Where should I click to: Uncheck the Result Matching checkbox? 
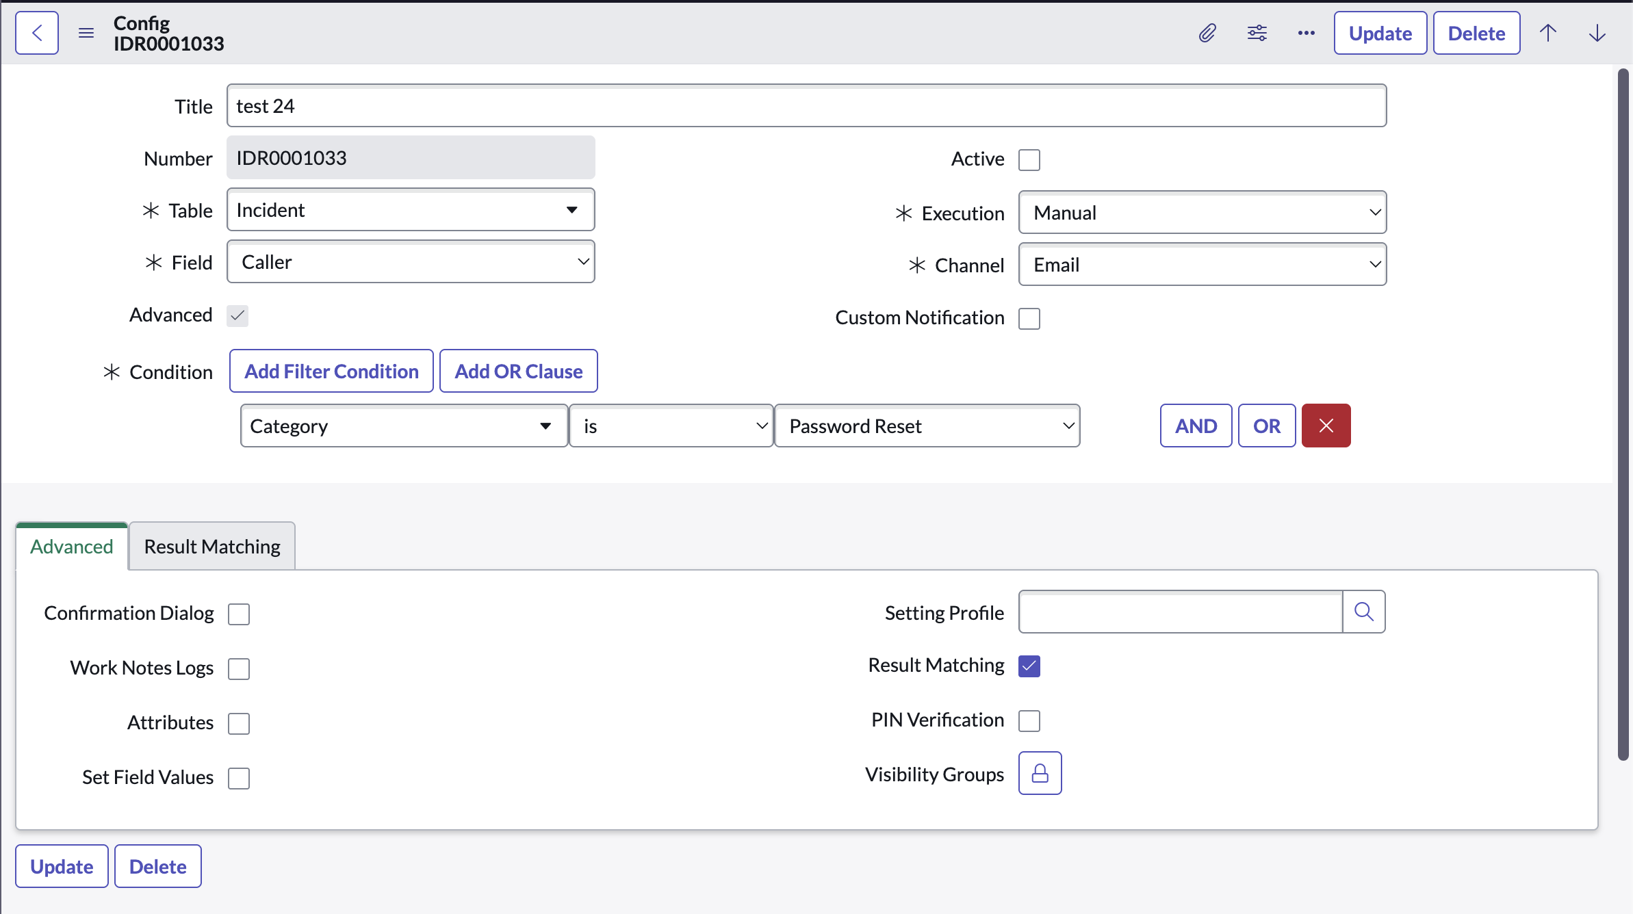click(1029, 666)
